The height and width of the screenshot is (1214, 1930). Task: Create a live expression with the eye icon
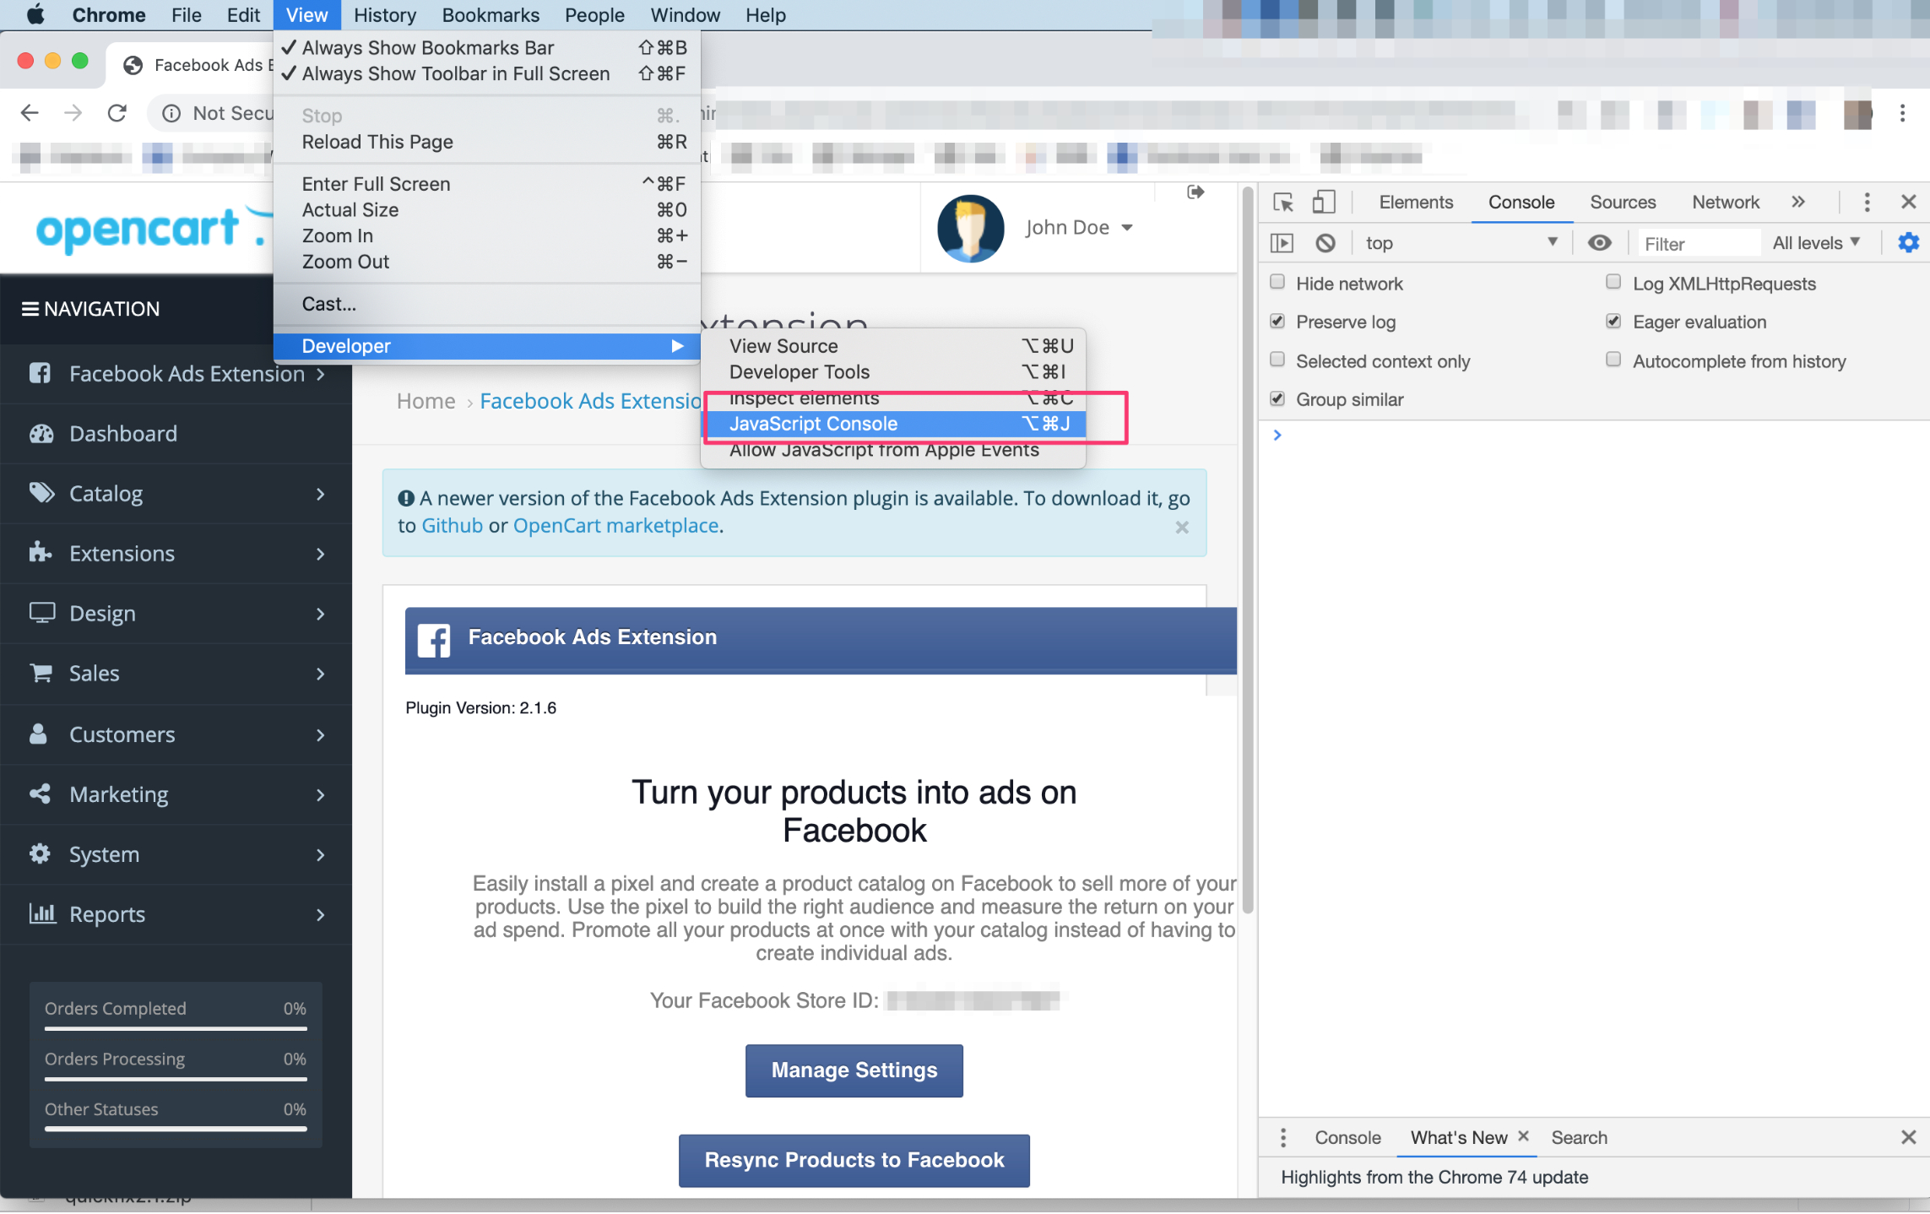[x=1599, y=243]
